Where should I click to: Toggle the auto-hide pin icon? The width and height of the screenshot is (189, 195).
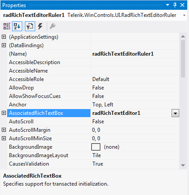coord(175,5)
